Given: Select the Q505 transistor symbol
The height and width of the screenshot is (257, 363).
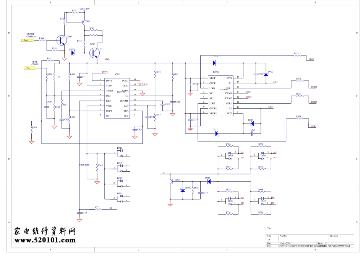Looking at the screenshot, I should pos(172,182).
